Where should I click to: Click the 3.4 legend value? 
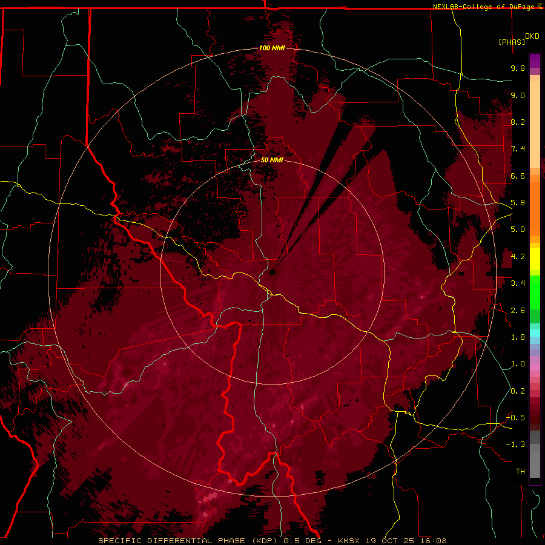(518, 283)
